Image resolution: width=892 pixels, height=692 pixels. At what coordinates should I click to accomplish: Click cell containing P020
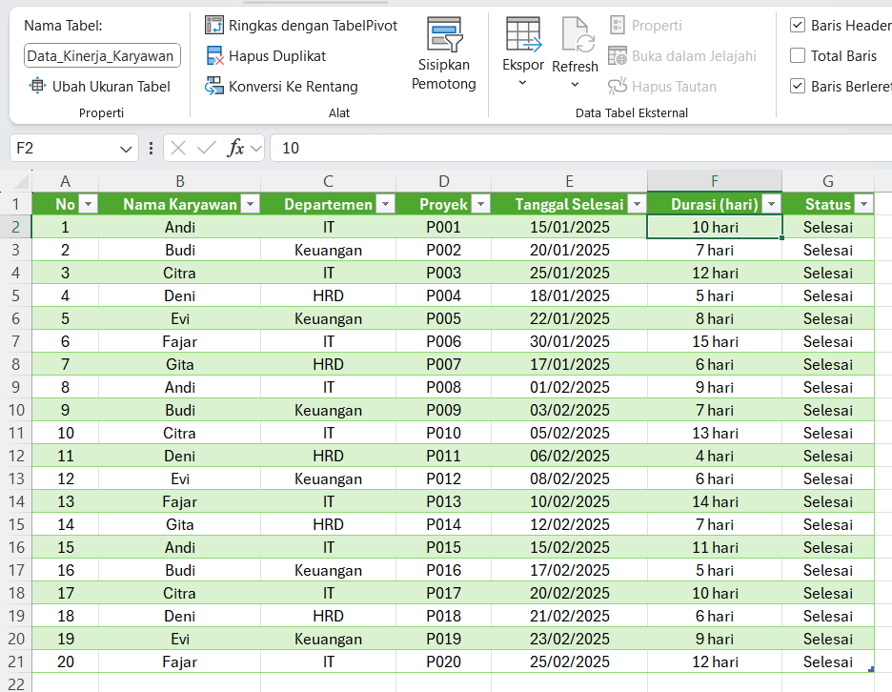(x=444, y=661)
